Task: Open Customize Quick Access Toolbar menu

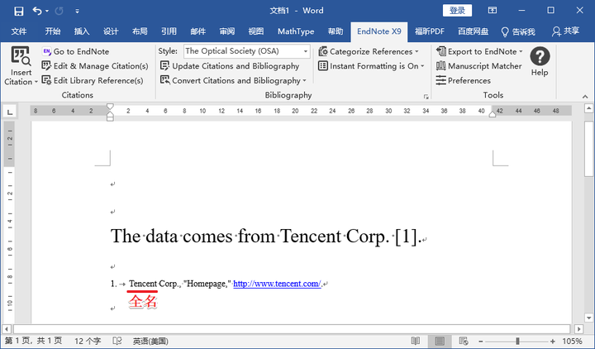Action: pyautogui.click(x=77, y=11)
